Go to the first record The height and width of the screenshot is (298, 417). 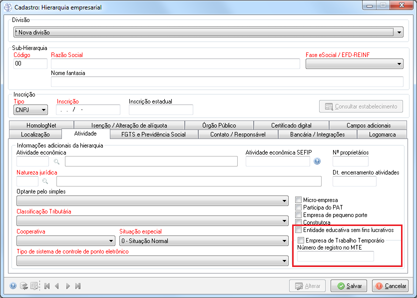(x=47, y=286)
